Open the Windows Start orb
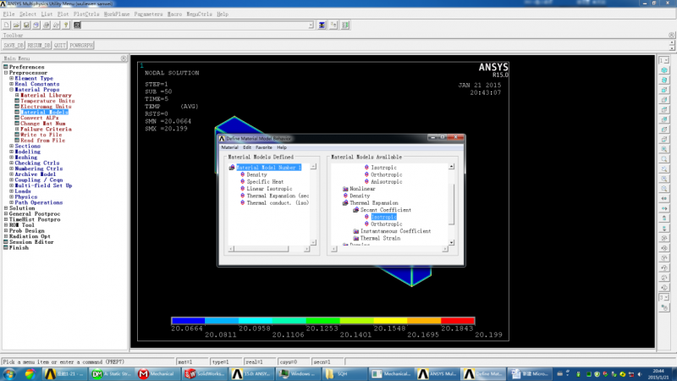The width and height of the screenshot is (677, 381). [x=9, y=374]
